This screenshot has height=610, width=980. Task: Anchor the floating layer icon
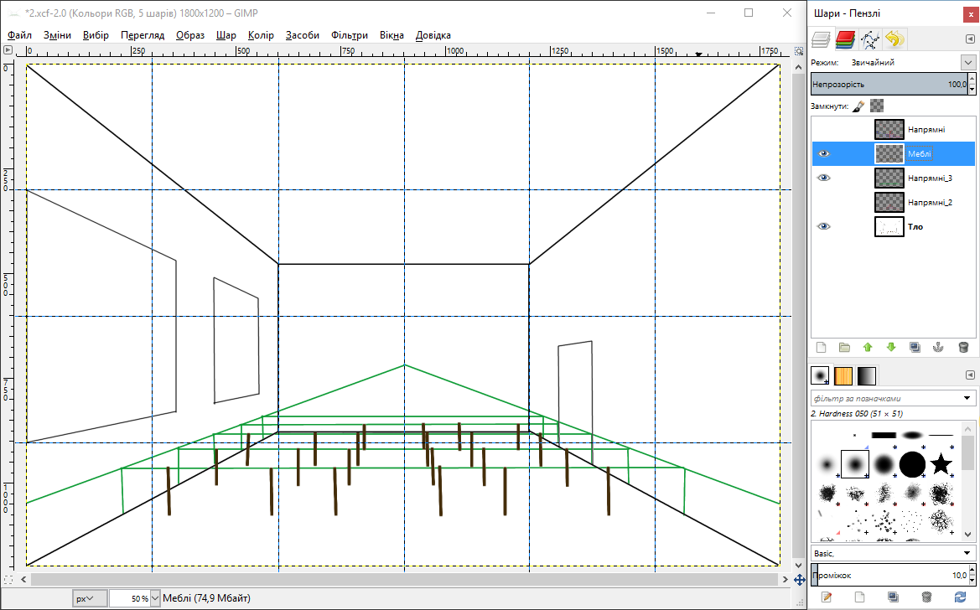[x=939, y=347]
